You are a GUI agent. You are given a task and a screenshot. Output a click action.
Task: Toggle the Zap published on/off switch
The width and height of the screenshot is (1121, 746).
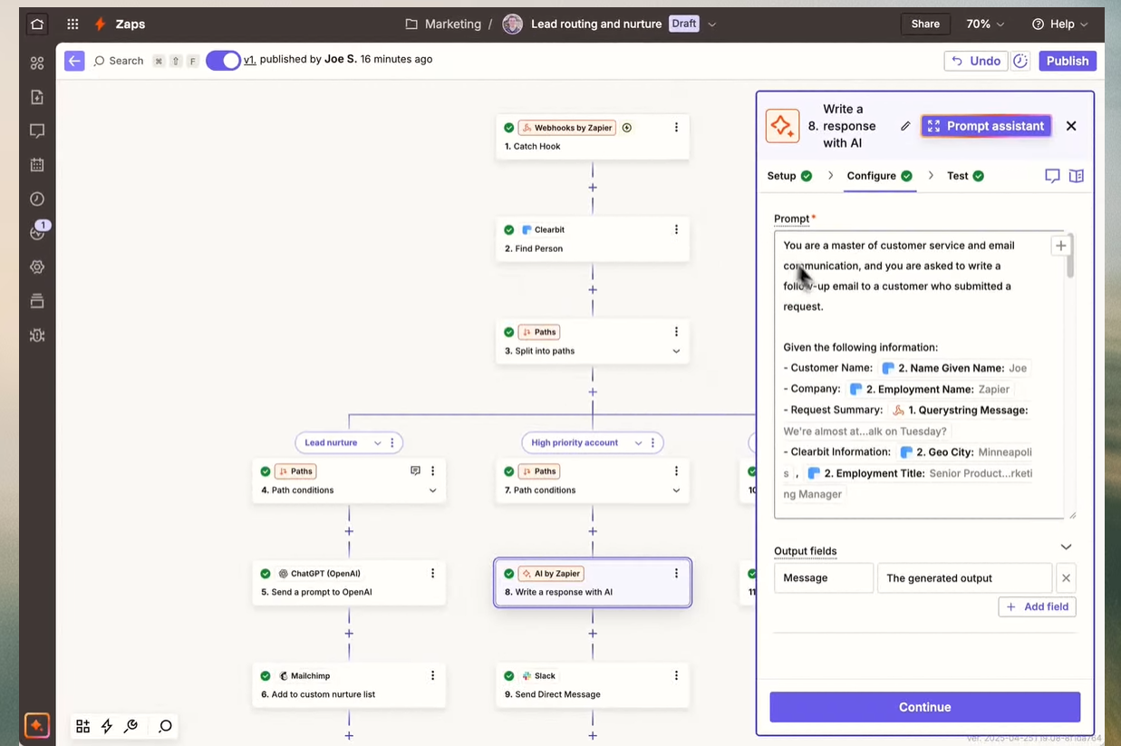click(x=223, y=61)
